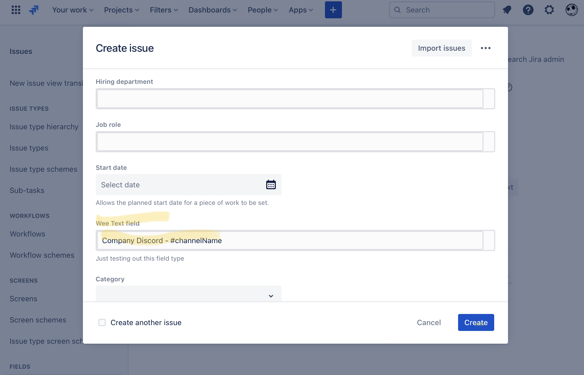Open Workflow schemes in the sidebar
Viewport: 584px width, 375px height.
(x=42, y=255)
